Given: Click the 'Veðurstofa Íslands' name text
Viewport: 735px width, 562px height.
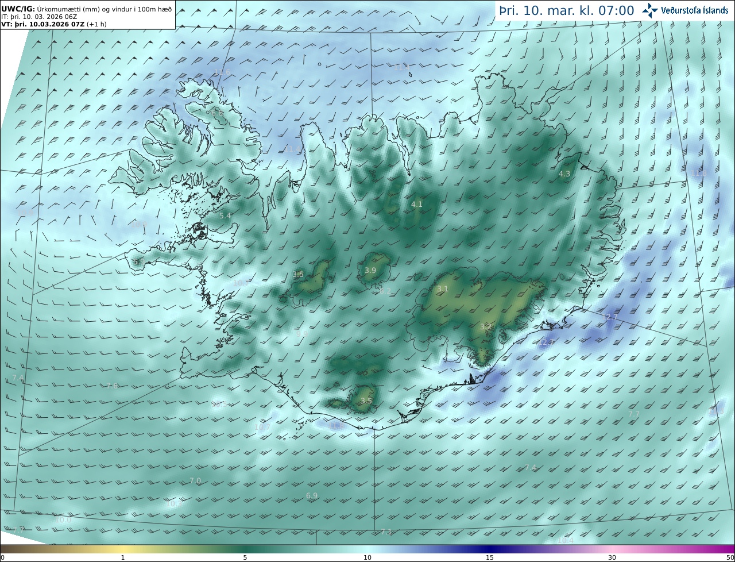Looking at the screenshot, I should point(695,10).
